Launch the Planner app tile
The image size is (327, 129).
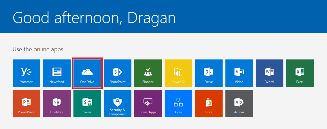148,73
